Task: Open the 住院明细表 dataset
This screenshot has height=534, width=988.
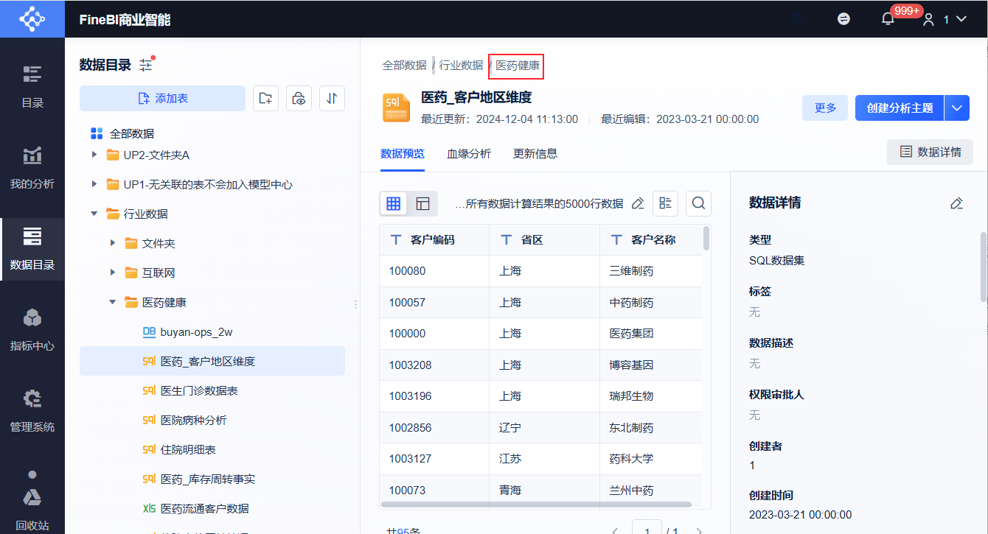Action: 212,449
